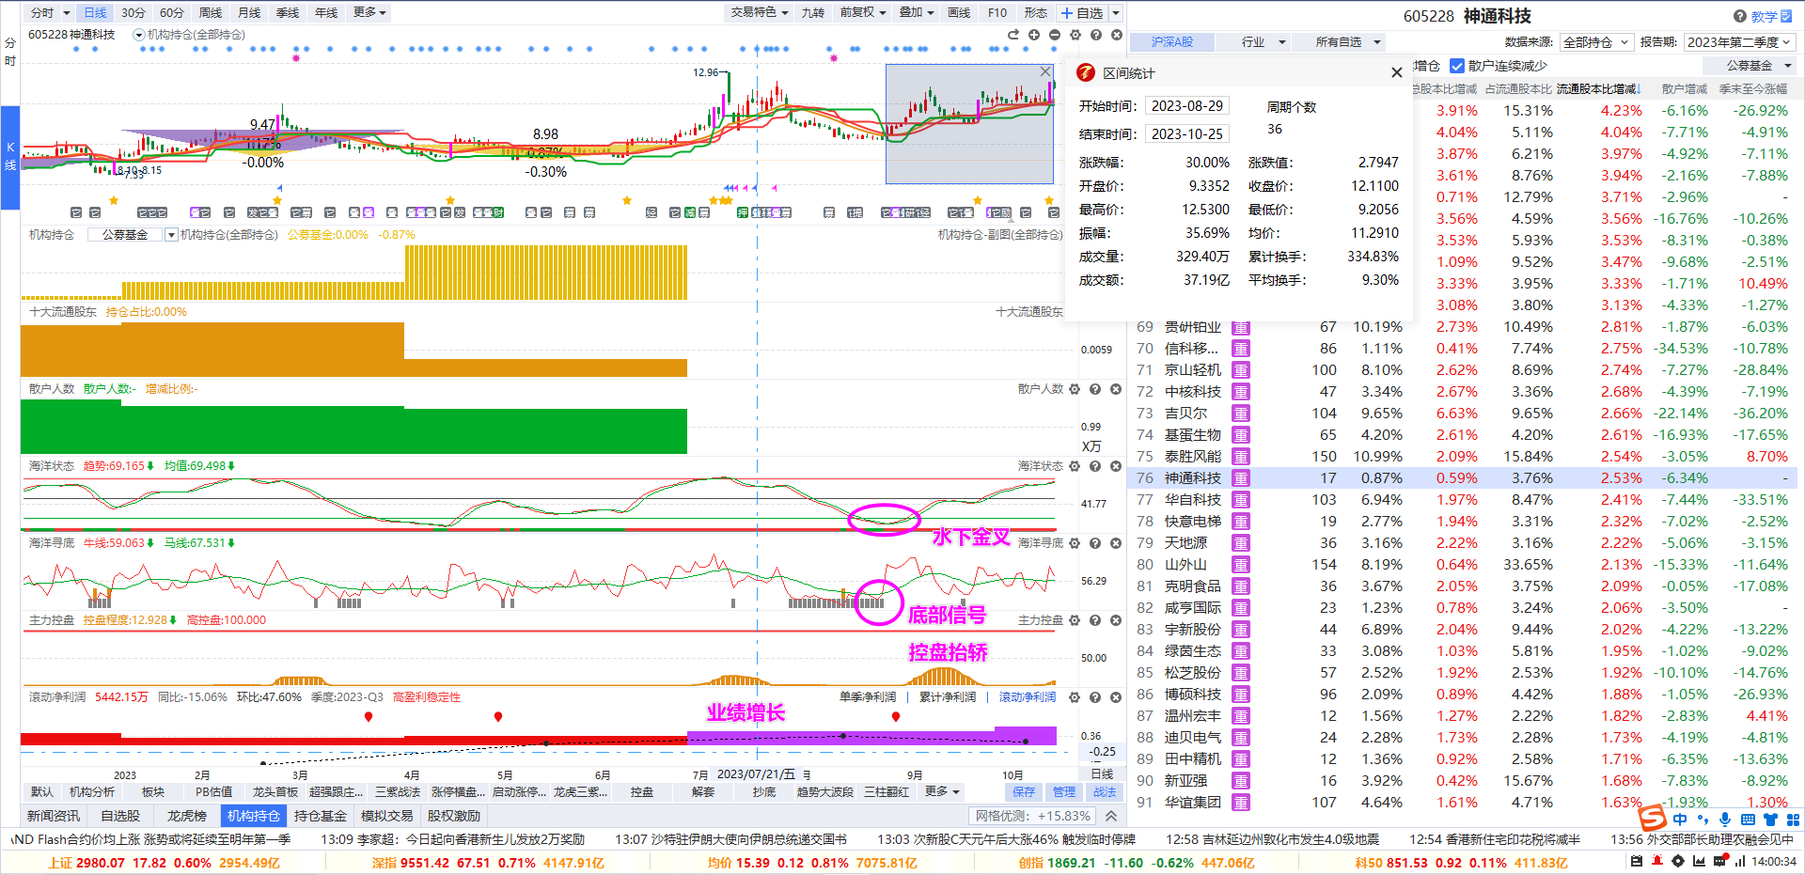The image size is (1805, 875).
Task: Remove main chart indicator with X icon
Action: tap(1117, 35)
